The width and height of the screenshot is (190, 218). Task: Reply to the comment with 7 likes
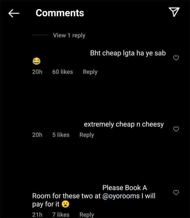click(87, 214)
